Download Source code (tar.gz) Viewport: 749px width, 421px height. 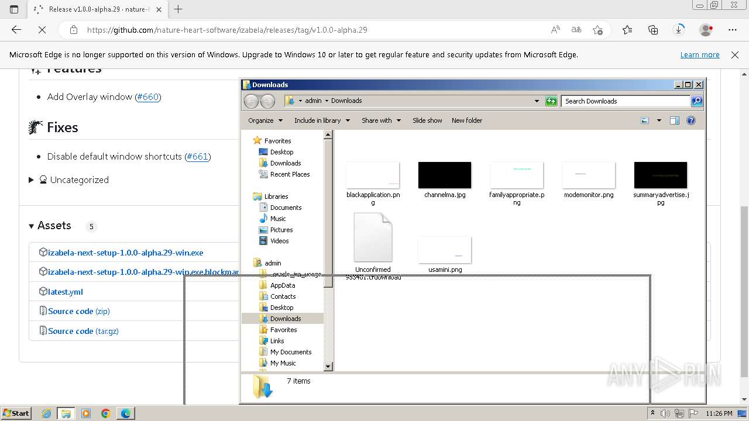point(83,331)
